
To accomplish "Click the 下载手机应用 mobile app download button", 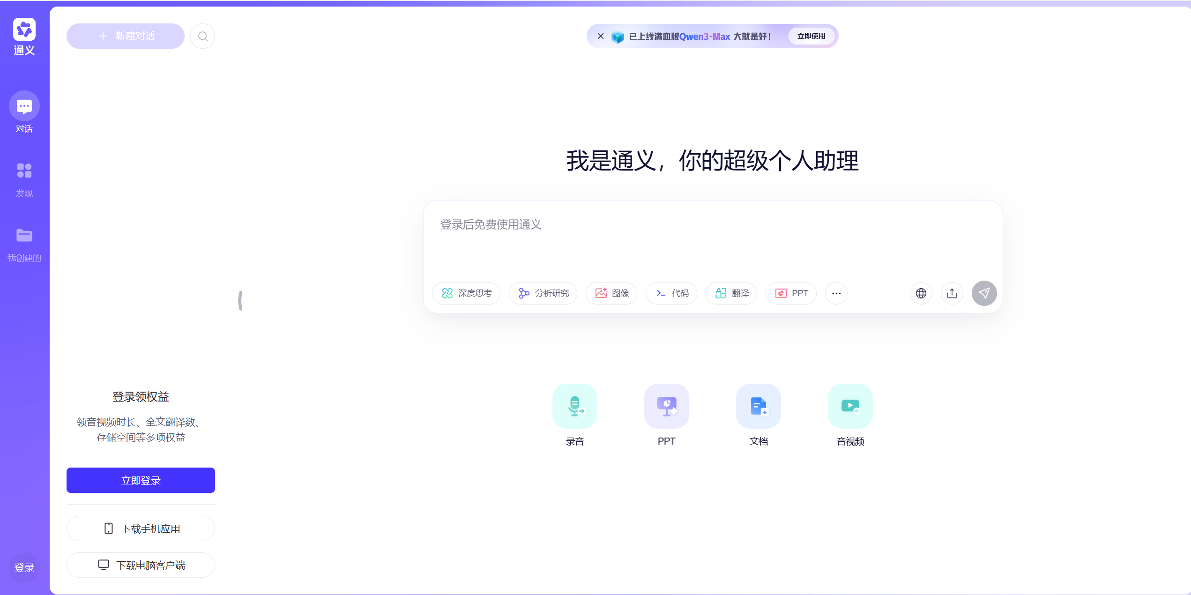I will [x=141, y=528].
